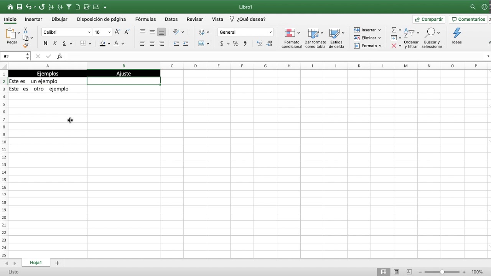Click the smiley feedback icon
The width and height of the screenshot is (491, 276).
point(484,7)
